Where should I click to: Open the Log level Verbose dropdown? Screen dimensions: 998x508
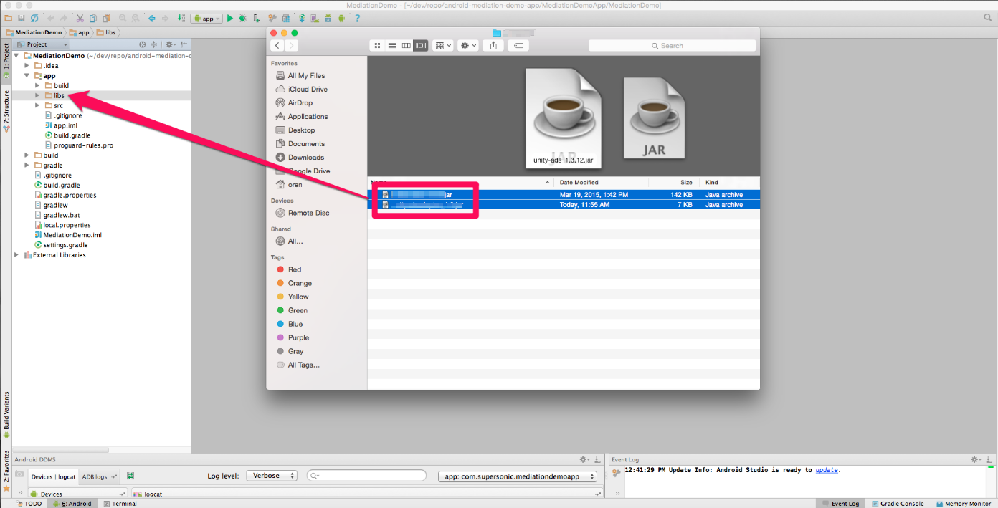coord(272,474)
